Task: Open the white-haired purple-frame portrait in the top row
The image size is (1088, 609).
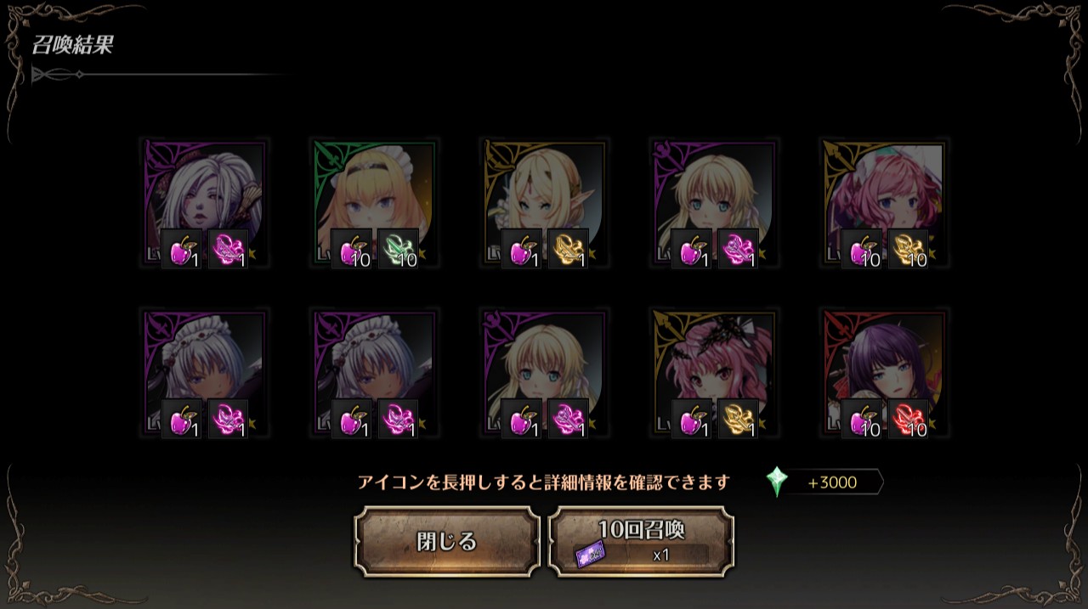Action: (205, 204)
